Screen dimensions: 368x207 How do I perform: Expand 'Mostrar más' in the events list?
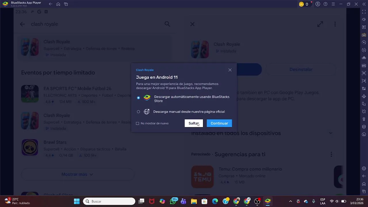pos(77,174)
